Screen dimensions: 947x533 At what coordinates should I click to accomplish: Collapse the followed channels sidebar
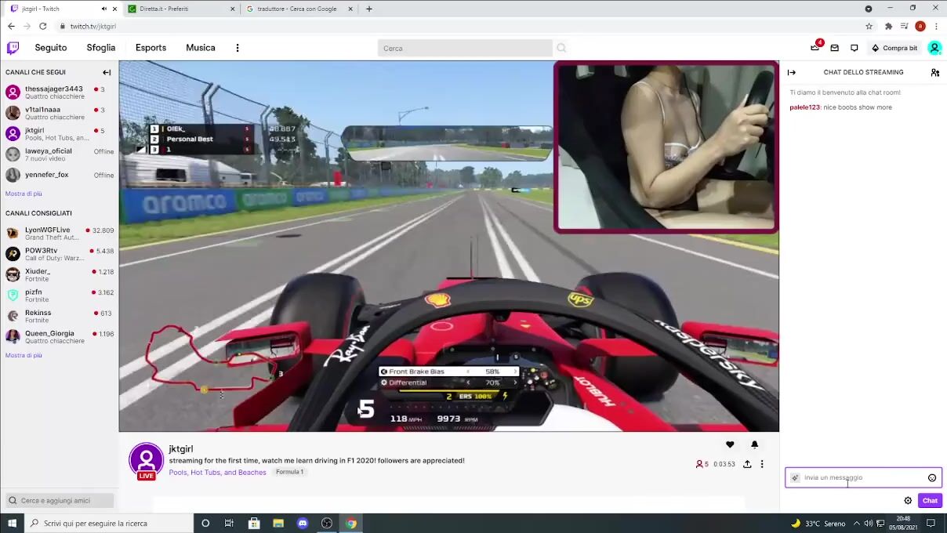point(107,72)
